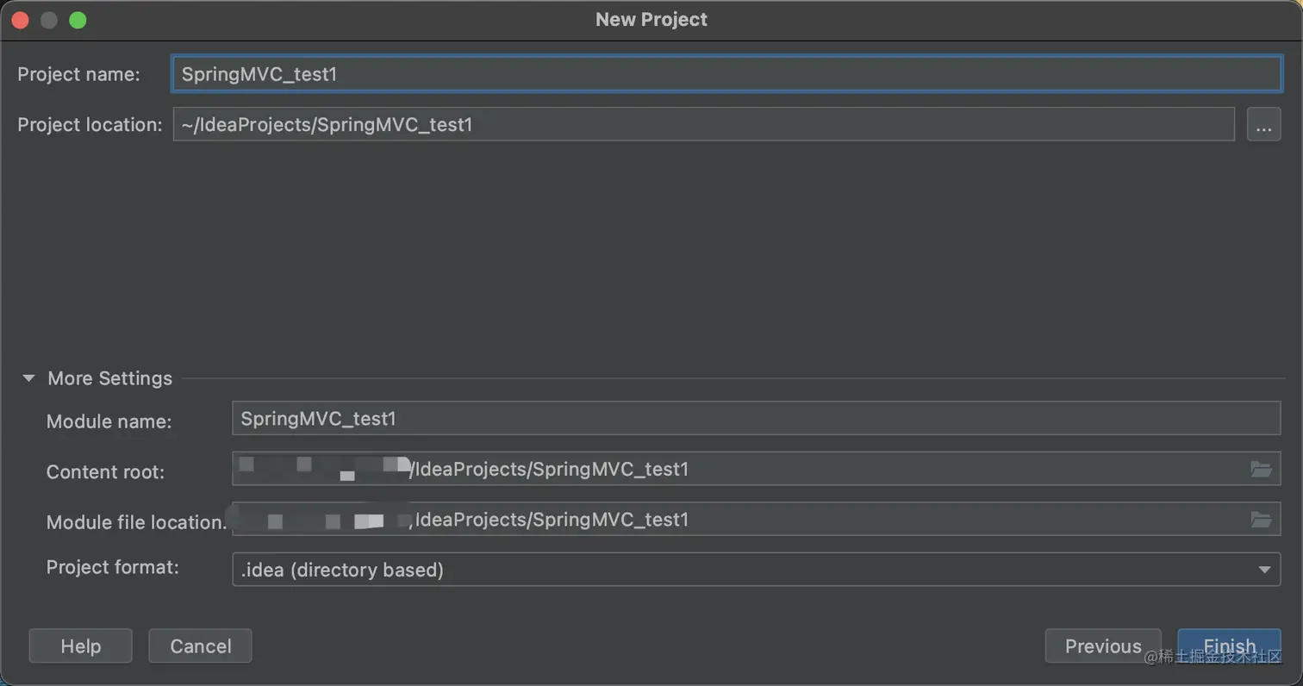Click into the Project location field

pyautogui.click(x=703, y=125)
